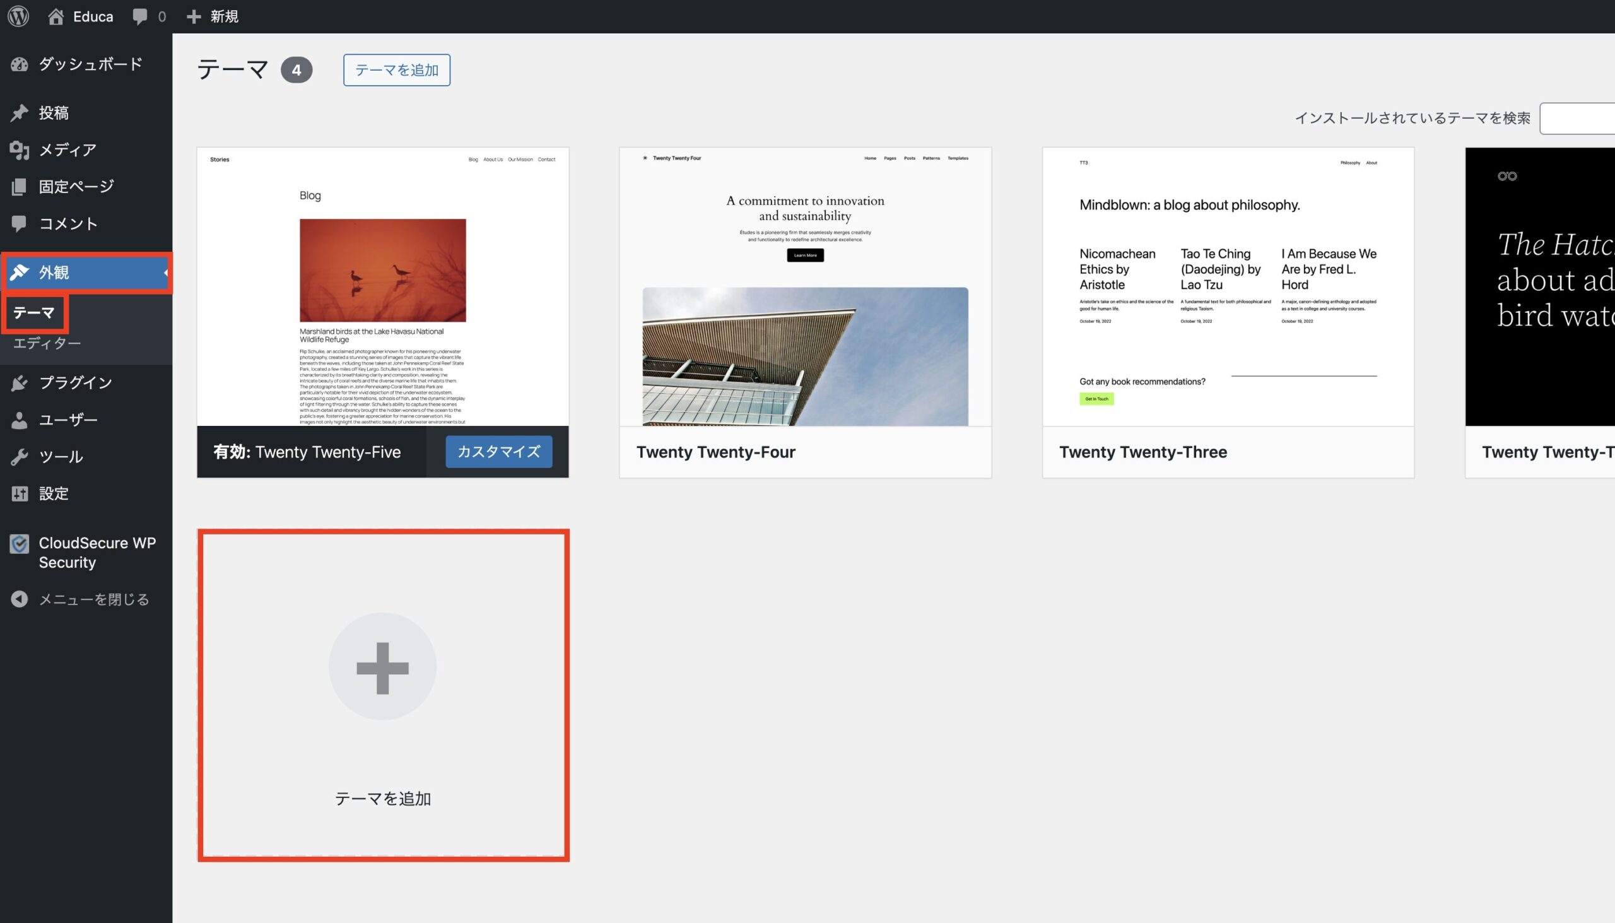The width and height of the screenshot is (1615, 923).
Task: Click the comments bubble icon in admin bar
Action: pos(140,16)
